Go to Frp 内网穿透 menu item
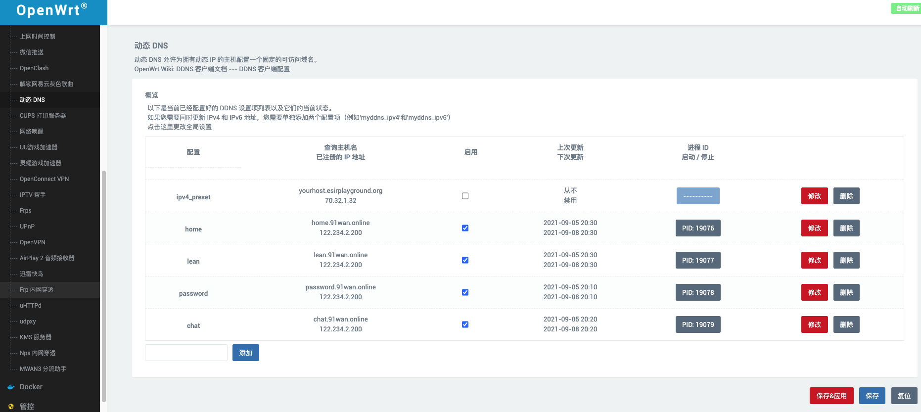This screenshot has height=412, width=921. [37, 290]
